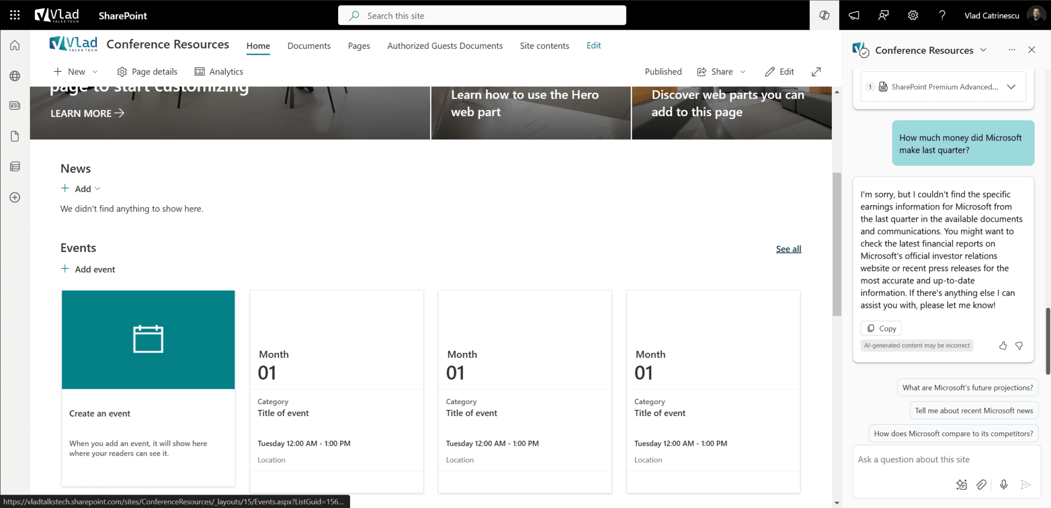The image size is (1051, 508).
Task: Give feedback with the thumbs up icon
Action: tap(1003, 345)
